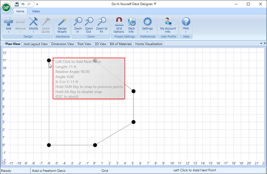Expand the Settings dropdown arrow

coord(148,32)
